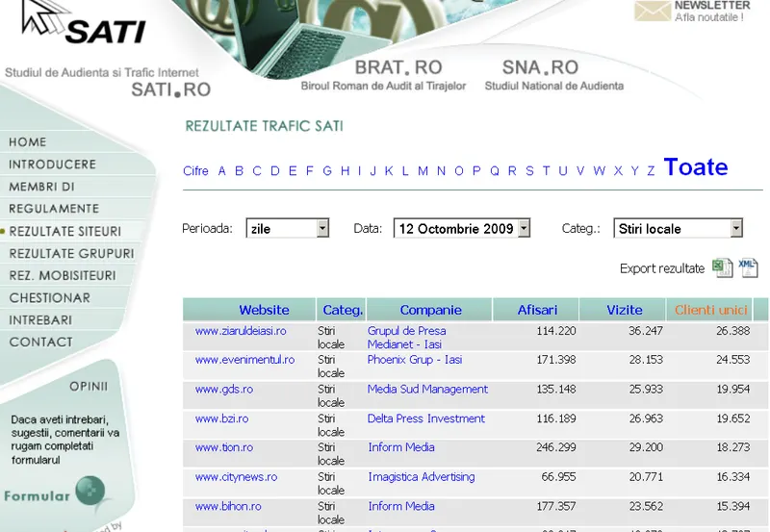Open www.bzi.ro website link

click(221, 418)
